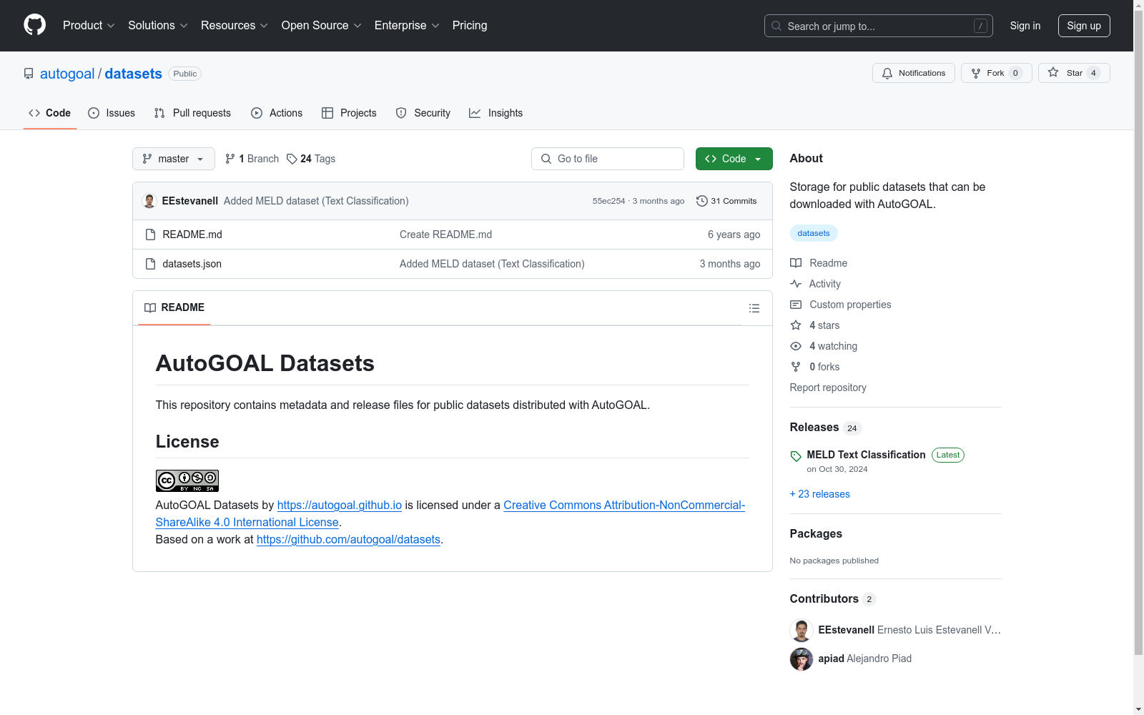Screen dimensions: 1144x715
Task: Expand the Solutions menu
Action: click(x=158, y=26)
